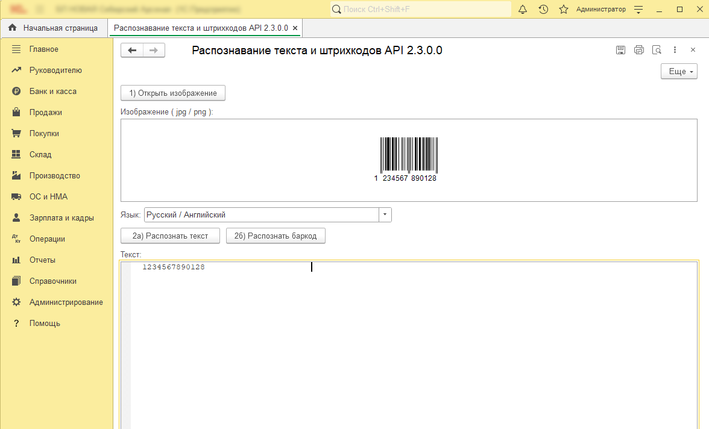Image resolution: width=709 pixels, height=429 pixels.
Task: Open the three-dots form menu
Action: tap(675, 50)
